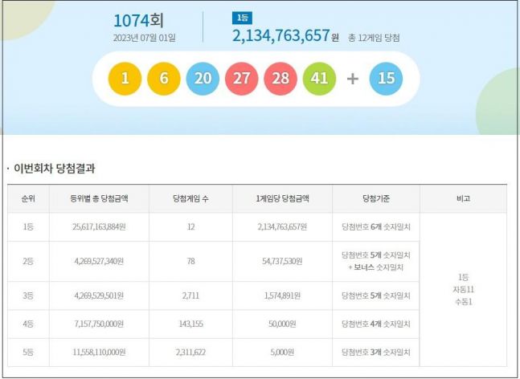Select the 1게임당 당첨금액 column header
Screen dimensions: 520x379
283,198
